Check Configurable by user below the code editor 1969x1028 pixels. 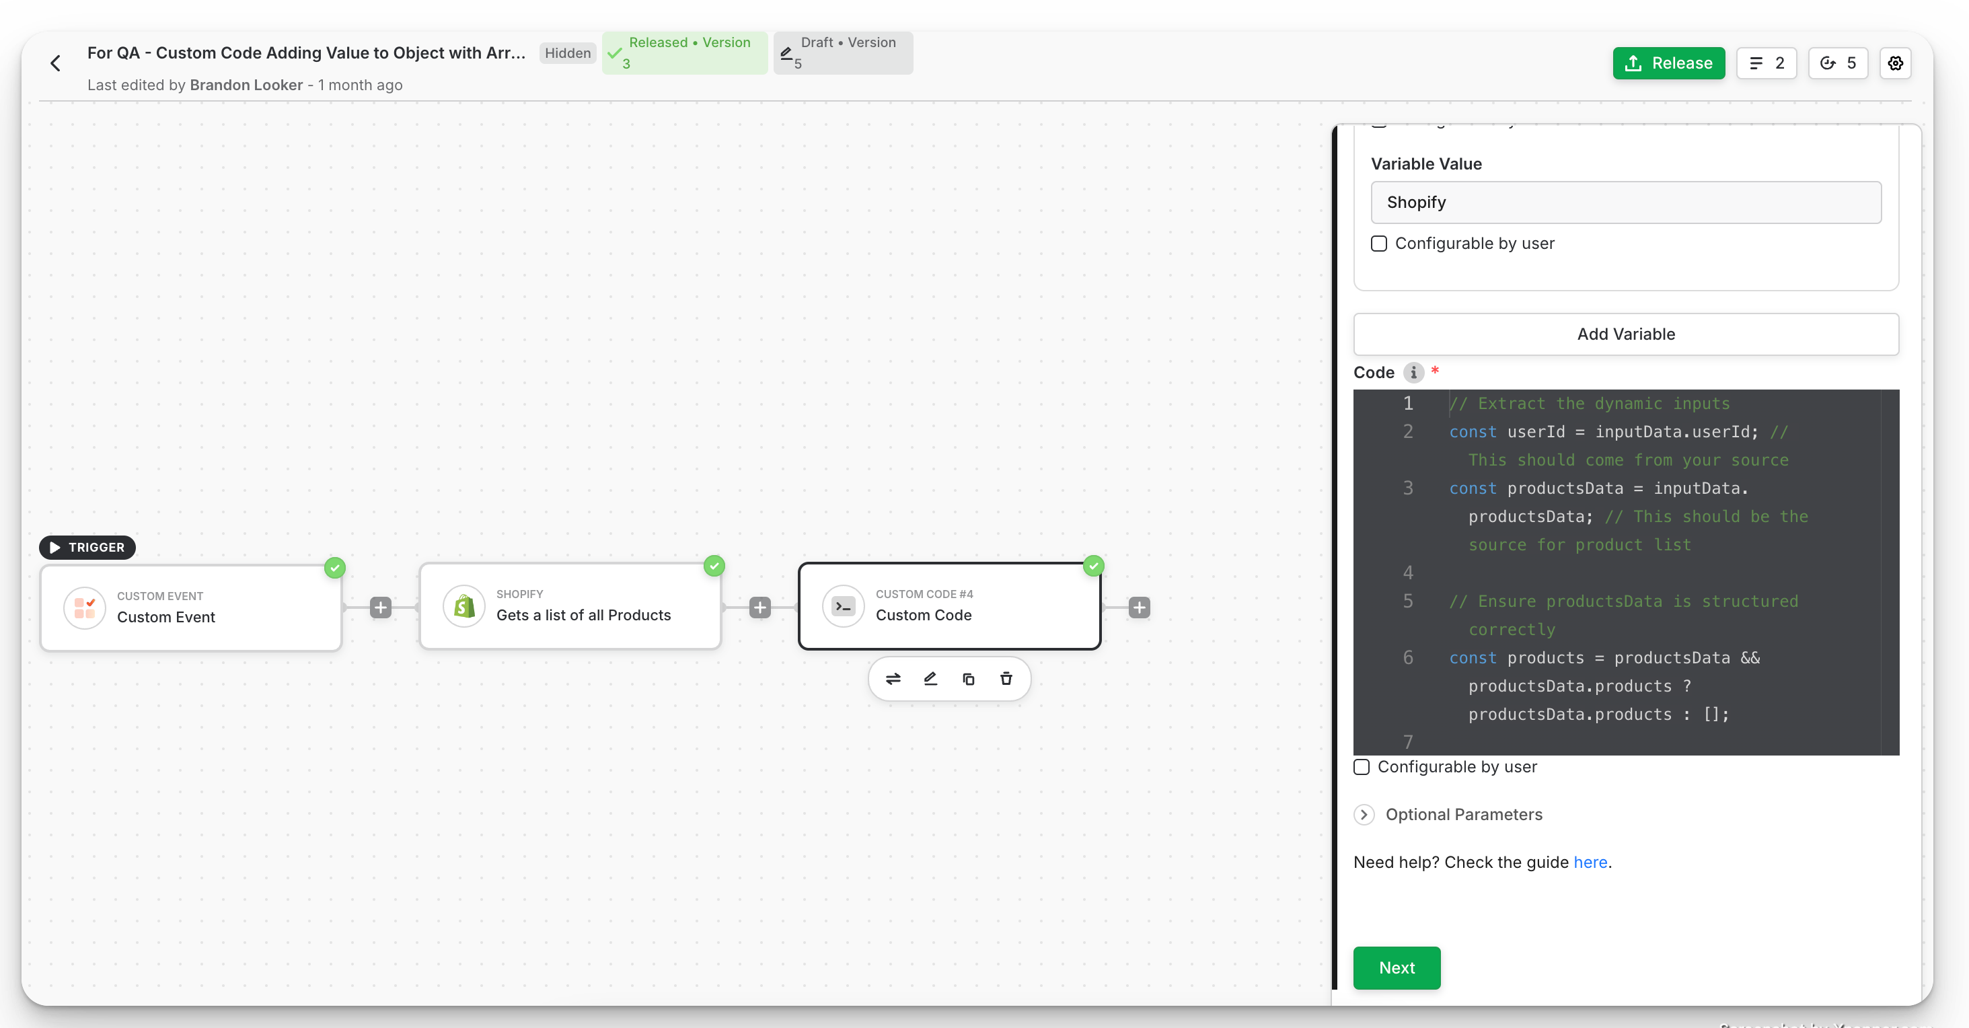[1362, 766]
